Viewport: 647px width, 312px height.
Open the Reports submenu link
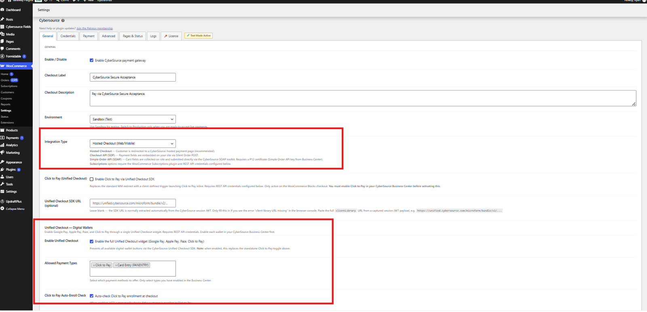[5, 104]
